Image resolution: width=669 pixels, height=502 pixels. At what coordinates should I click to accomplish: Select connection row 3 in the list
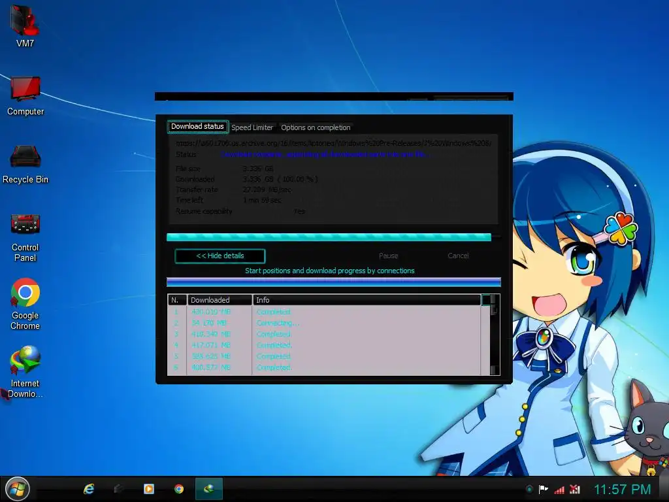pos(324,334)
